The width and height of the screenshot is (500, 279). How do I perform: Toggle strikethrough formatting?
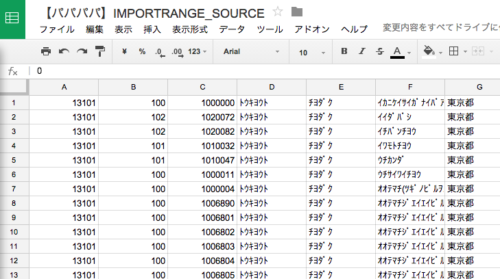click(380, 51)
